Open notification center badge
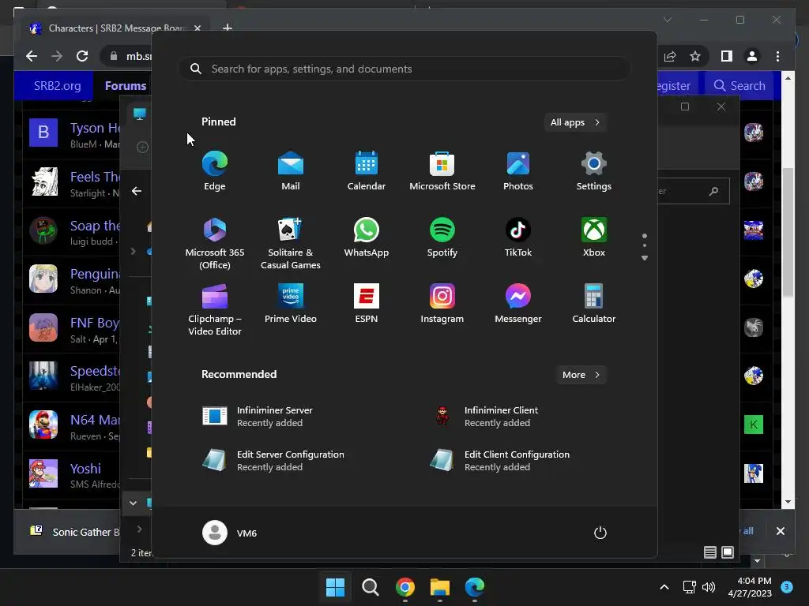The image size is (809, 606). click(787, 586)
